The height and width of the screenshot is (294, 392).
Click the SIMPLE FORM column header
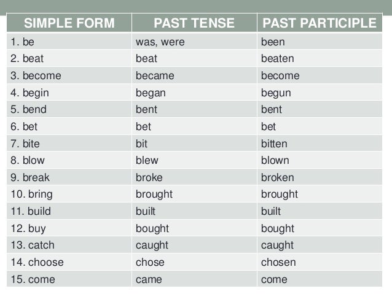(x=69, y=23)
